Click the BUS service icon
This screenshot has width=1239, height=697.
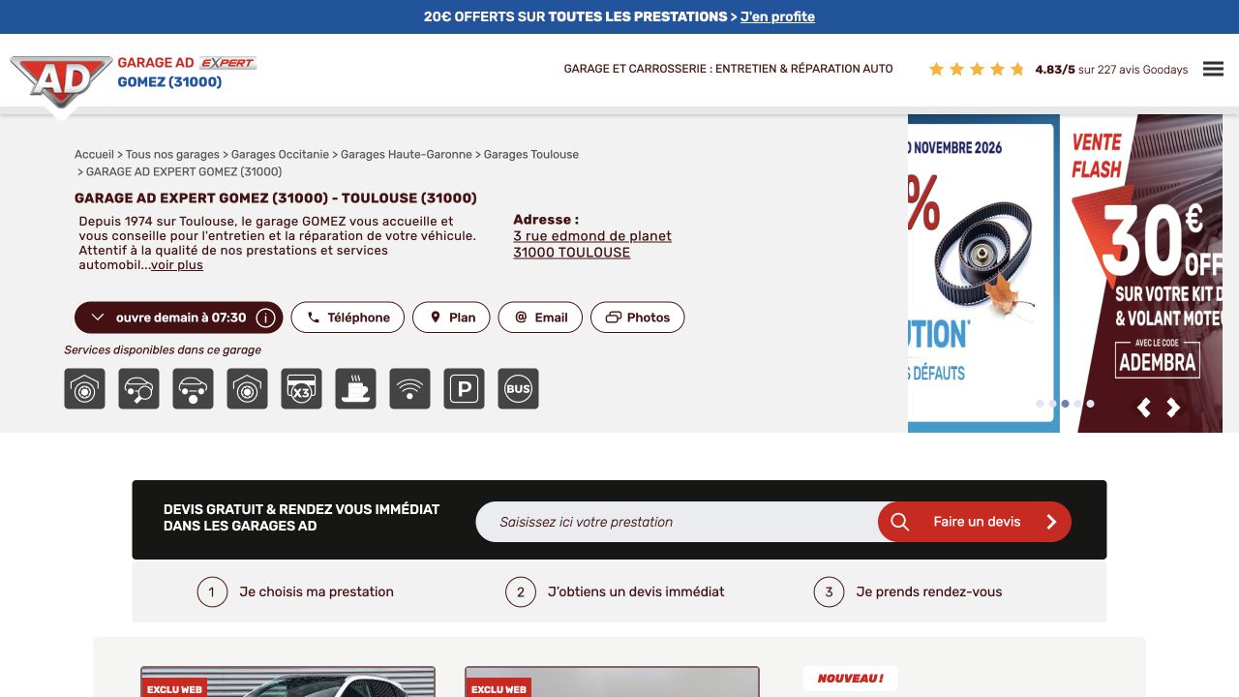tap(518, 389)
